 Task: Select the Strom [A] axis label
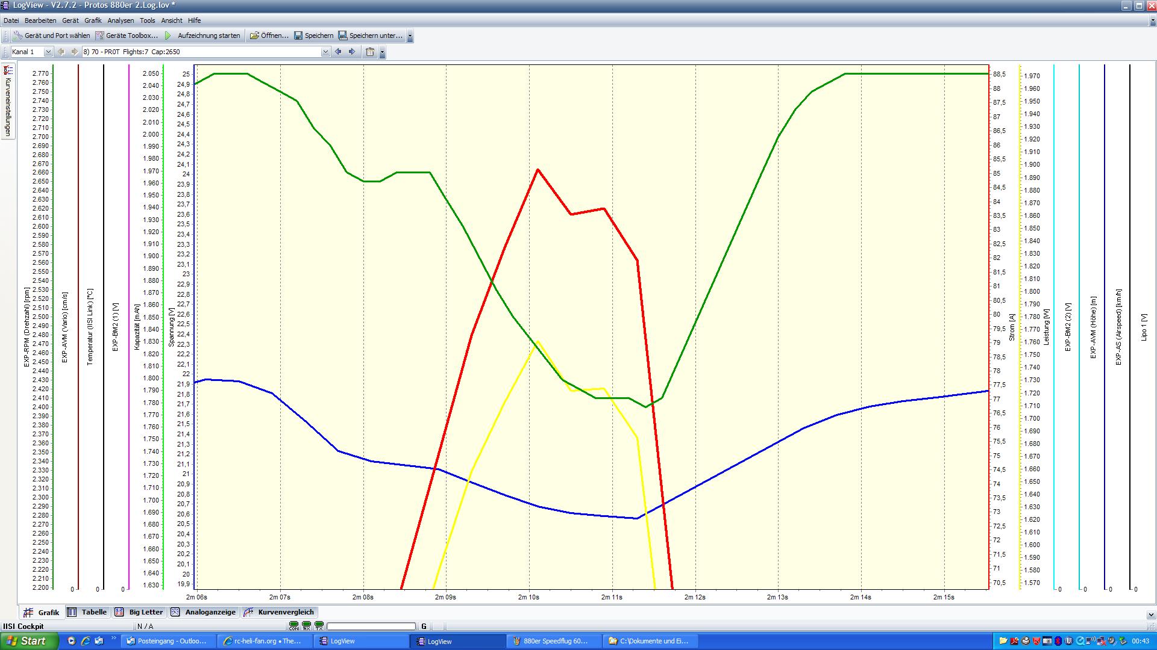[x=1012, y=327]
